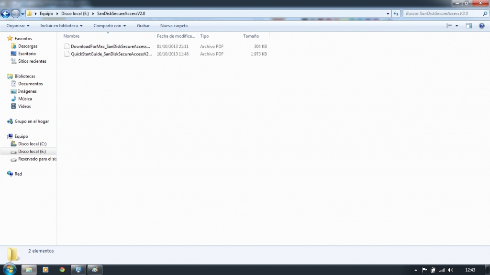Click the volume speaker icon in the tray
This screenshot has height=275, width=490.
450,270
